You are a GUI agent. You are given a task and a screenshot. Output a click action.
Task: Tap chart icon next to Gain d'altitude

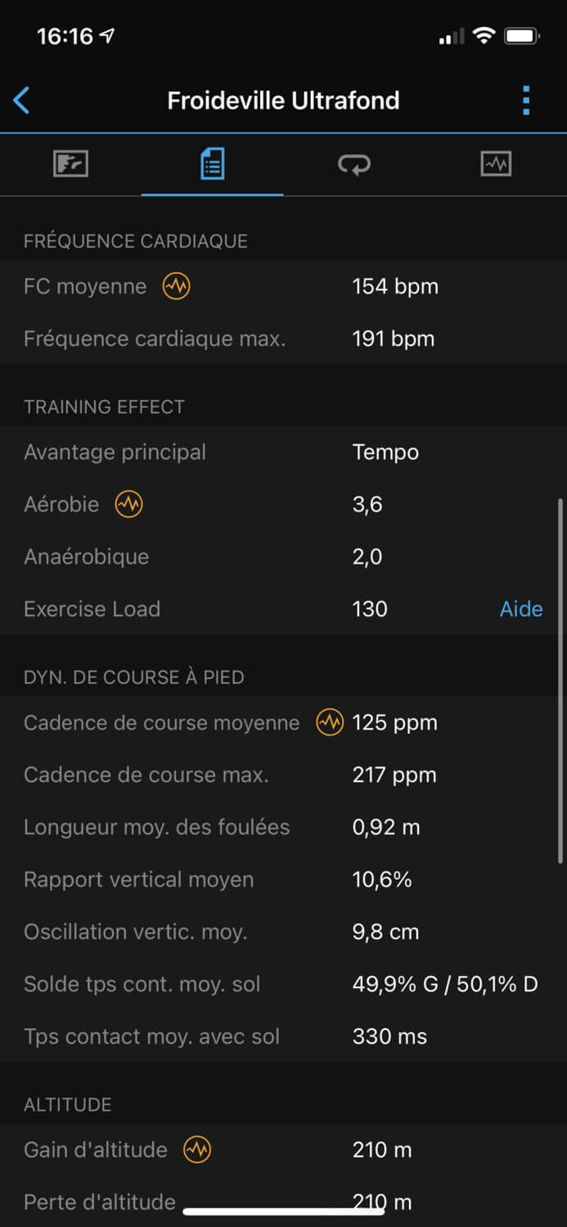click(196, 1149)
